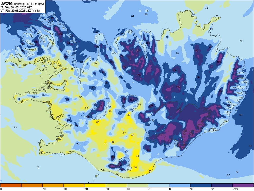Click the purple legend swatch above 99.9

tap(243, 185)
